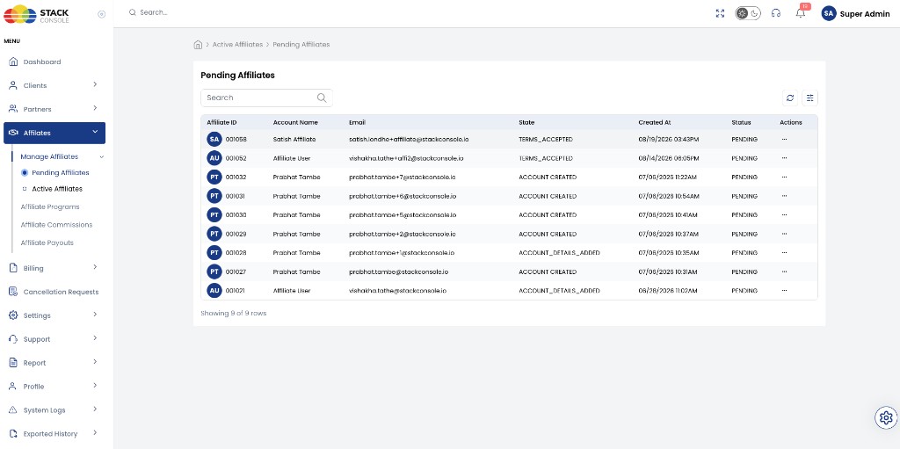Click the top bar Search field
This screenshot has height=449, width=900.
tap(154, 12)
